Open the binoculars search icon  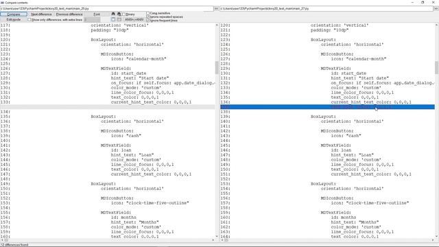click(113, 14)
